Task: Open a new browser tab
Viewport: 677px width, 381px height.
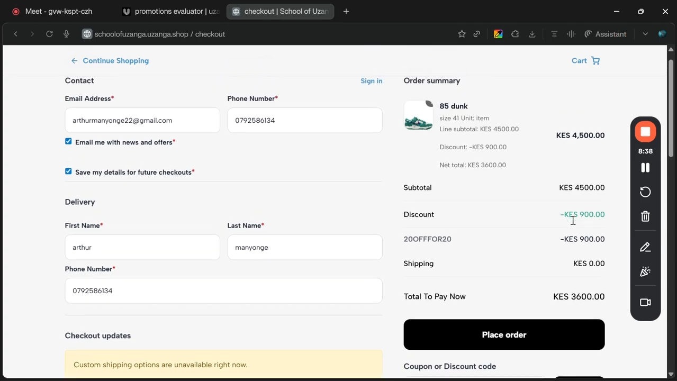Action: 346,11
